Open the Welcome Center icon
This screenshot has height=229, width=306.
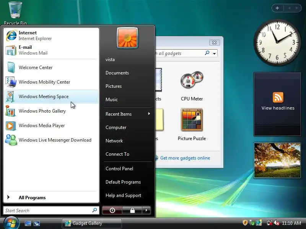[11, 68]
